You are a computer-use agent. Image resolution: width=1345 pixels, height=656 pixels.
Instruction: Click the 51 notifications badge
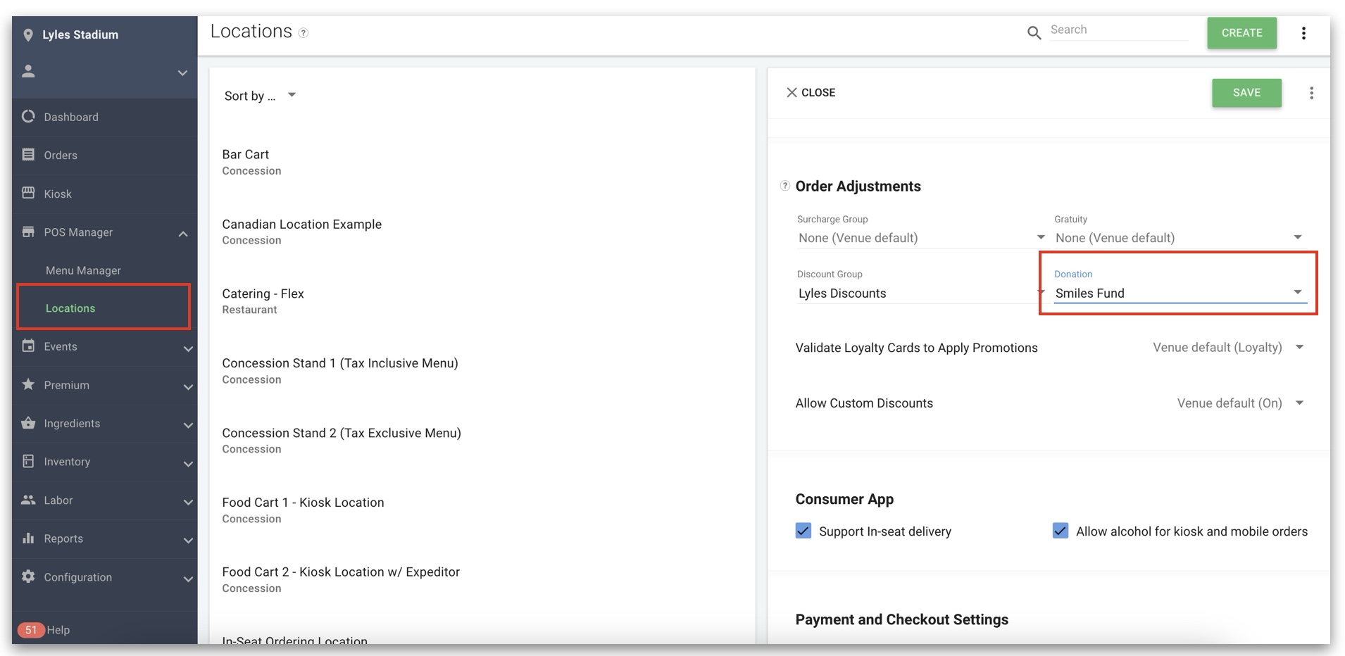[31, 630]
